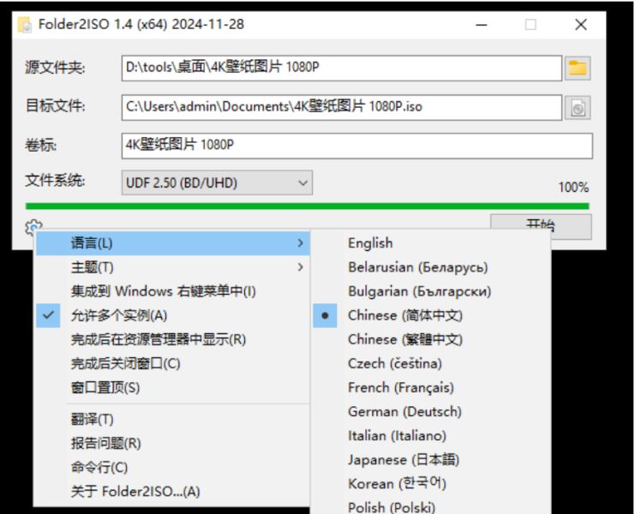Click the settings gear icon

point(33,228)
